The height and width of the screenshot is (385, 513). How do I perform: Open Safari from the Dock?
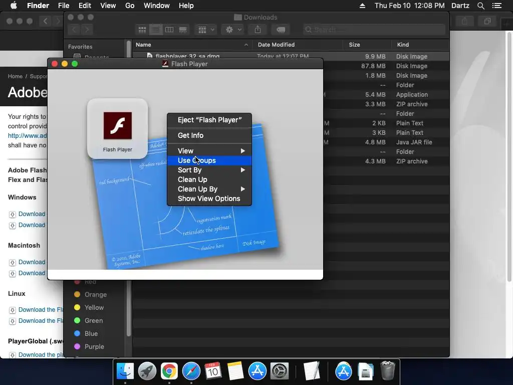click(191, 371)
